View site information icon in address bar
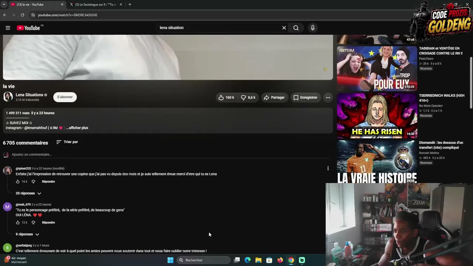The width and height of the screenshot is (473, 266). (x=33, y=15)
